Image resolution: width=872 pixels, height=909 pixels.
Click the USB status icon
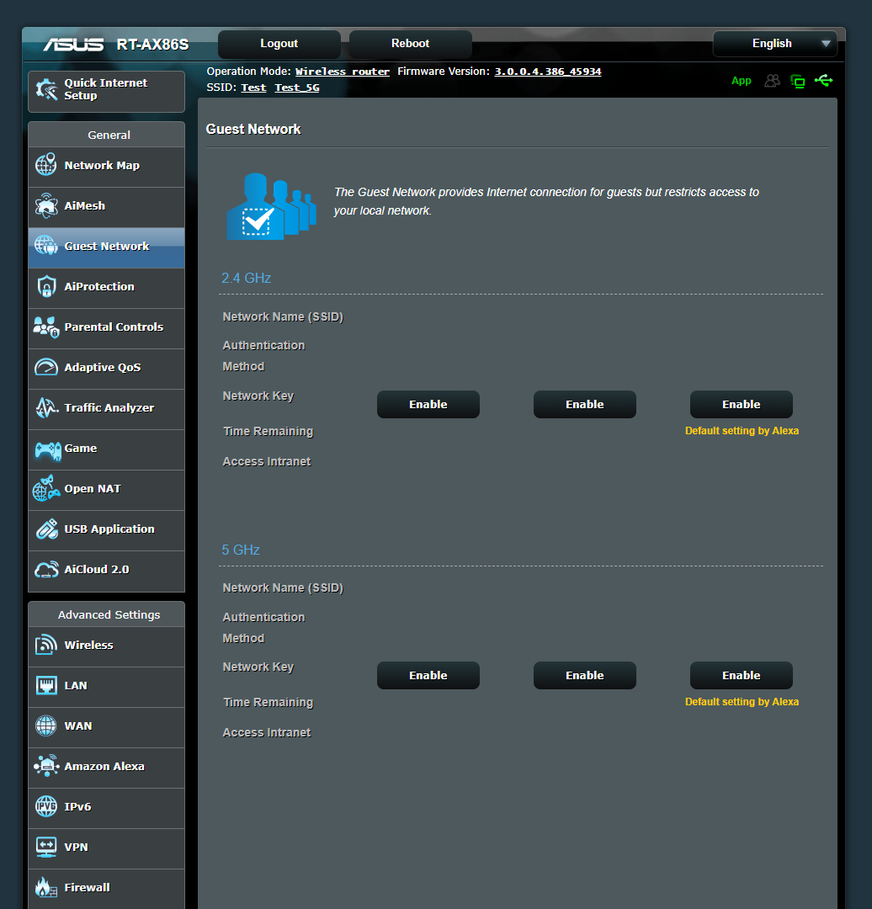[824, 80]
